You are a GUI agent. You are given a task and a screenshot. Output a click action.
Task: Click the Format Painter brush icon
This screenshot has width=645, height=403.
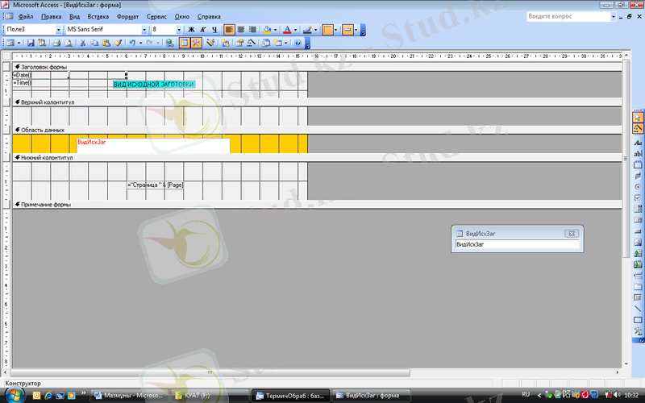(x=118, y=43)
